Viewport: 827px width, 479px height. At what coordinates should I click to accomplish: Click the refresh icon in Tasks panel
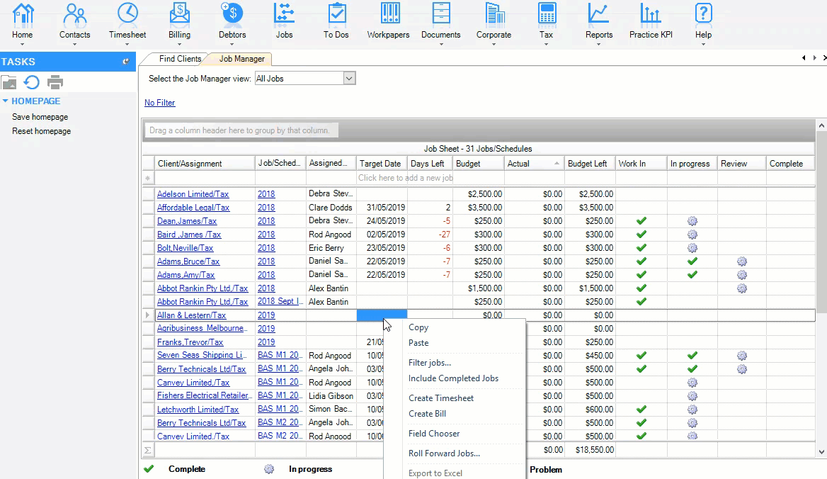32,82
